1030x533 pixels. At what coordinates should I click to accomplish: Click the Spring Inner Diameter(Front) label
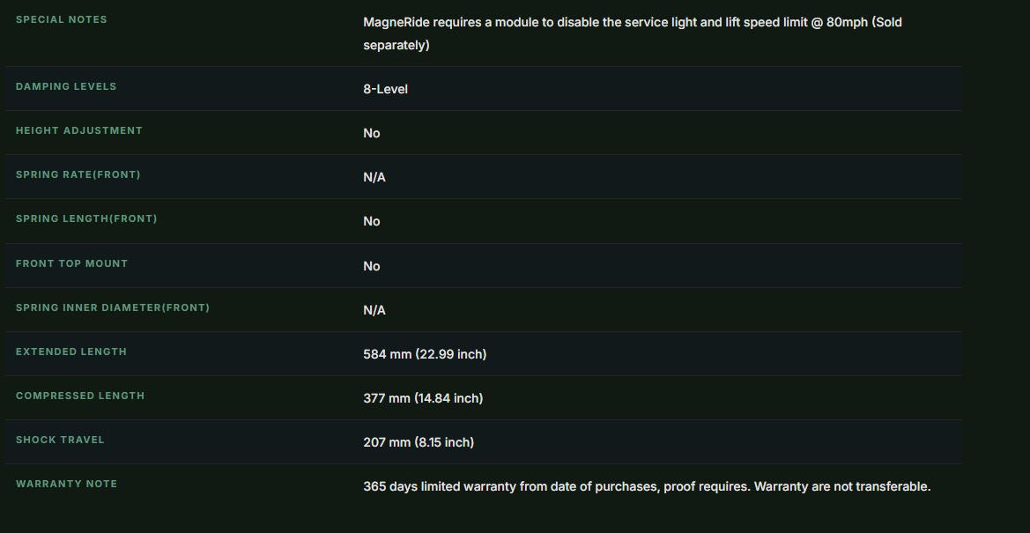pyautogui.click(x=113, y=307)
